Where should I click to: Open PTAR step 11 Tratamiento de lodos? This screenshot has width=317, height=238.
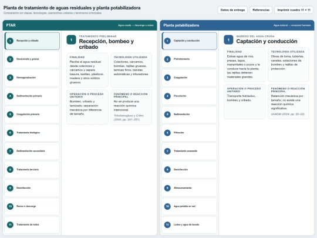pyautogui.click(x=32, y=224)
